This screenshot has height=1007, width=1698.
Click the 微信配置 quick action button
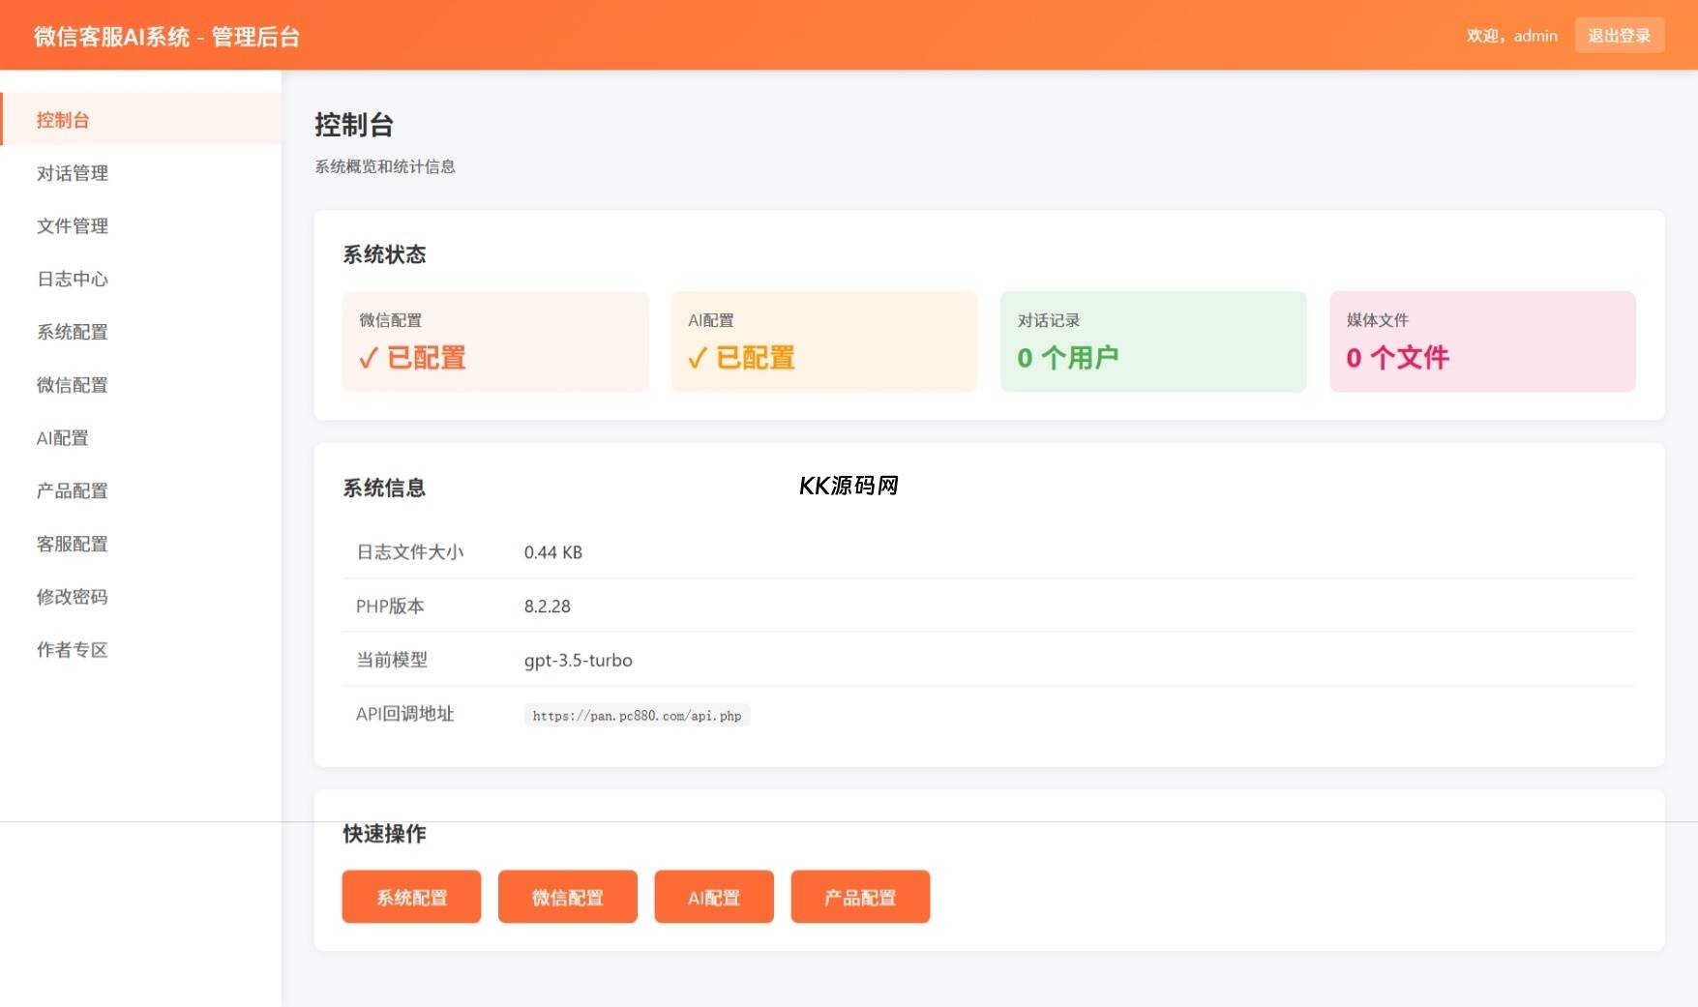pos(567,897)
